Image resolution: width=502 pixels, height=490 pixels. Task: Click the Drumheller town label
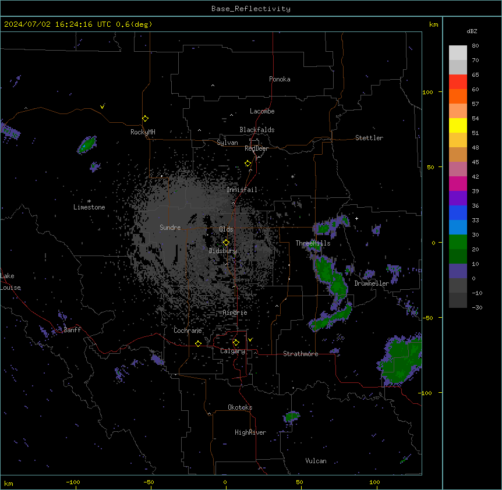point(372,283)
